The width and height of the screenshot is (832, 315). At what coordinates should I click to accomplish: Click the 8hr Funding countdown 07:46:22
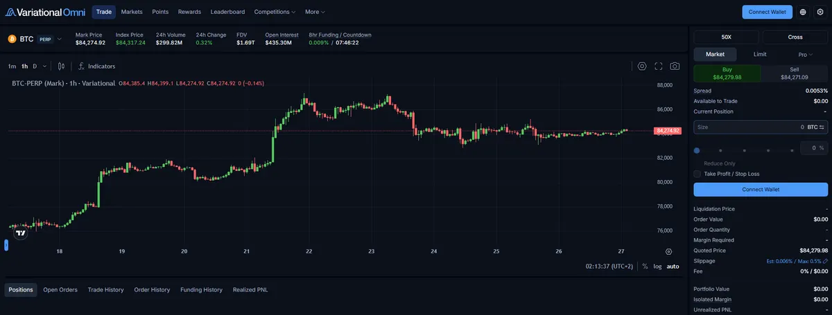coord(347,43)
